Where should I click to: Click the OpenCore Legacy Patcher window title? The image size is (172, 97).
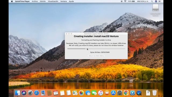(96, 34)
